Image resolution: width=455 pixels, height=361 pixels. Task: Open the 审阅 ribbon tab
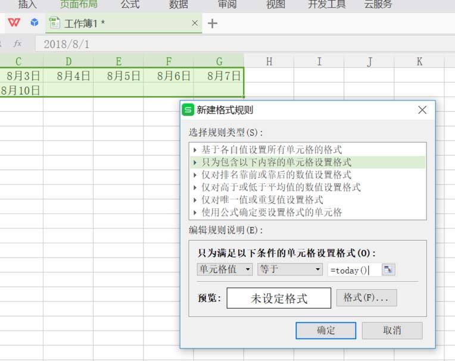227,4
